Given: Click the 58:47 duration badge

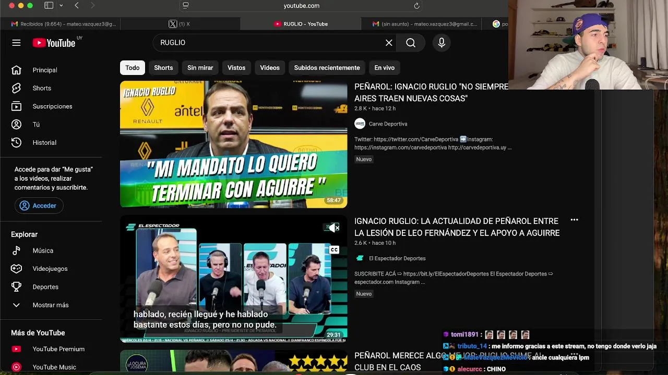Looking at the screenshot, I should pyautogui.click(x=333, y=201).
